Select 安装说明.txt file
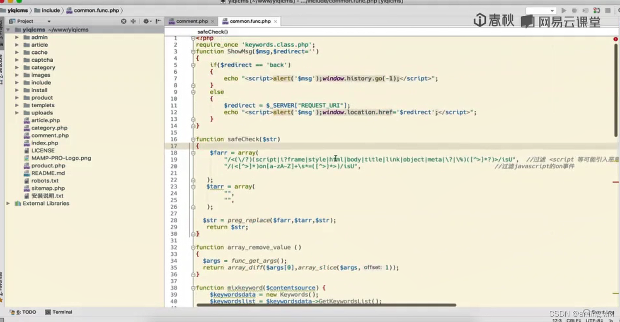620x322 pixels. click(x=47, y=196)
